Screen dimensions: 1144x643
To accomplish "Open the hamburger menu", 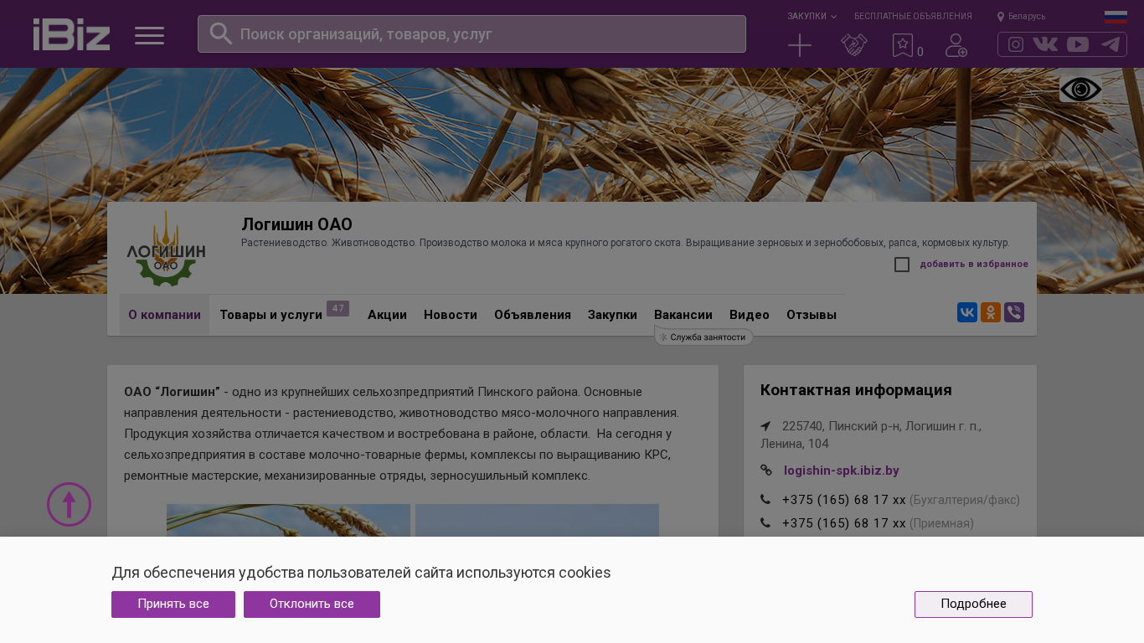I will tap(149, 35).
